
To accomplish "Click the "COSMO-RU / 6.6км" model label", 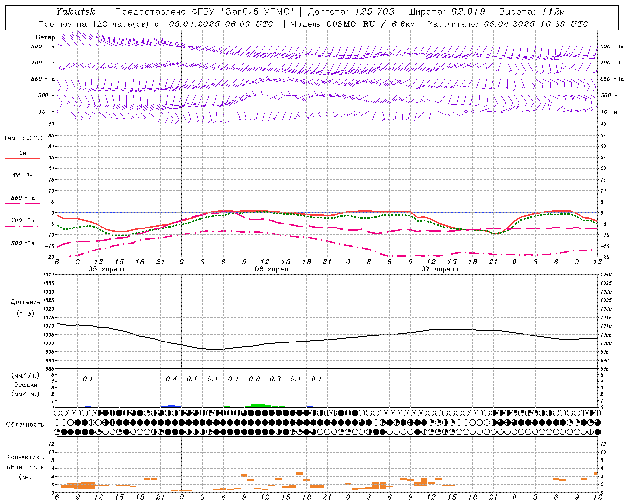I will click(x=370, y=24).
